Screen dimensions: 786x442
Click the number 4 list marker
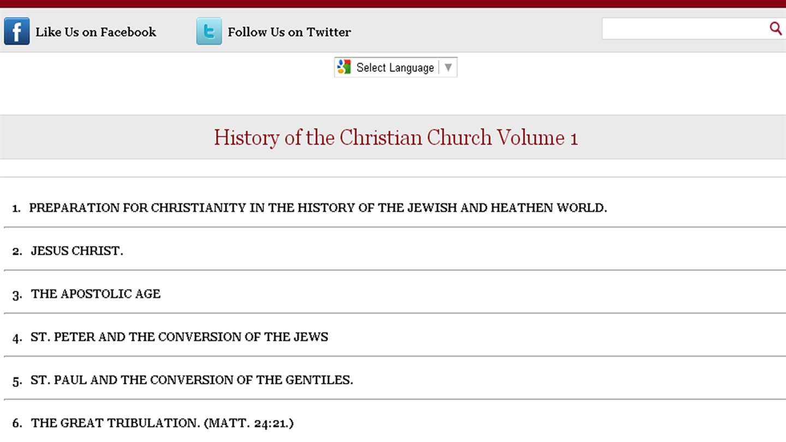(x=17, y=338)
